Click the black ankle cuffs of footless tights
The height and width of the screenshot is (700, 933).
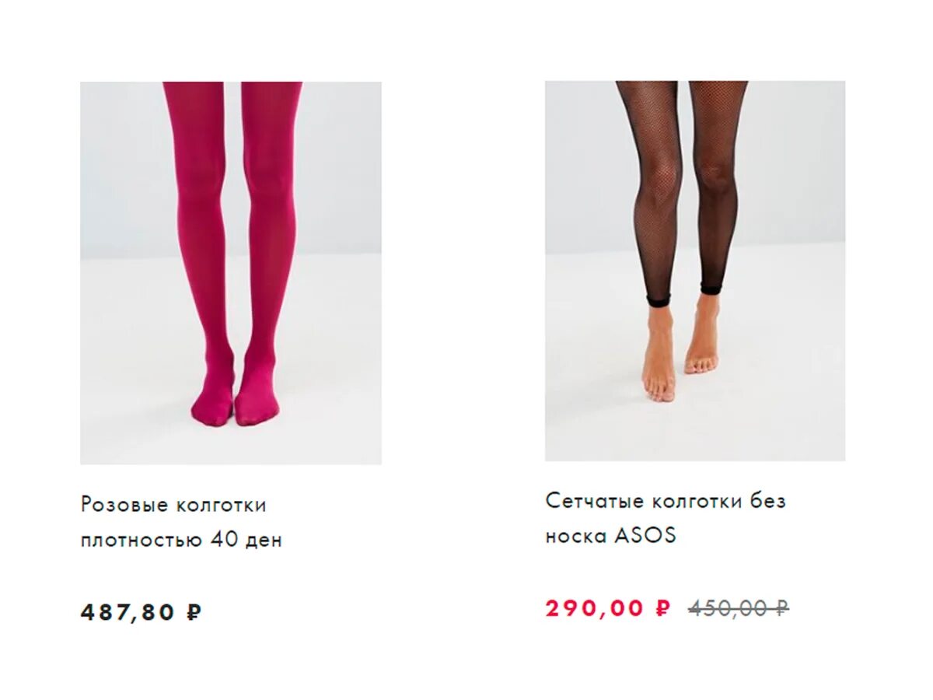[x=683, y=295]
